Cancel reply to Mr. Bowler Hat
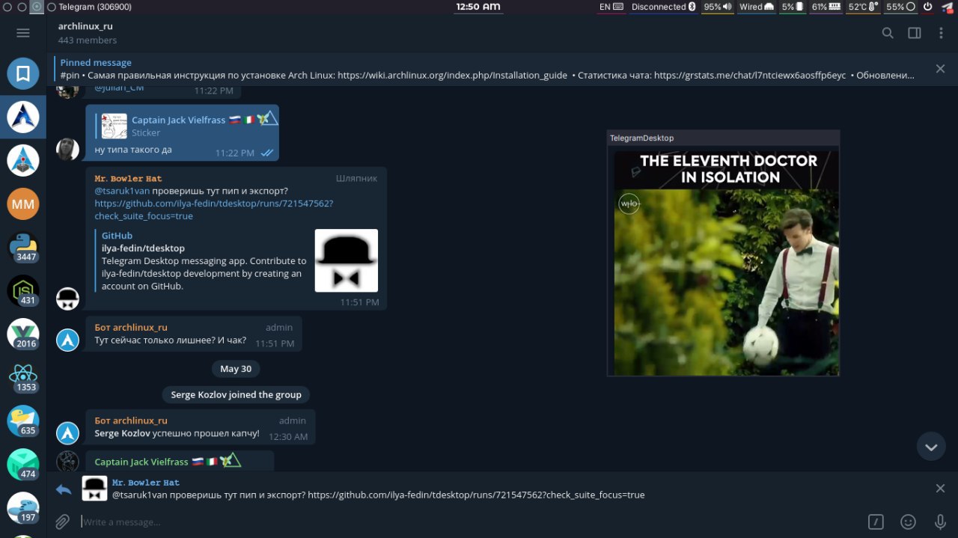The height and width of the screenshot is (538, 958). coord(940,489)
